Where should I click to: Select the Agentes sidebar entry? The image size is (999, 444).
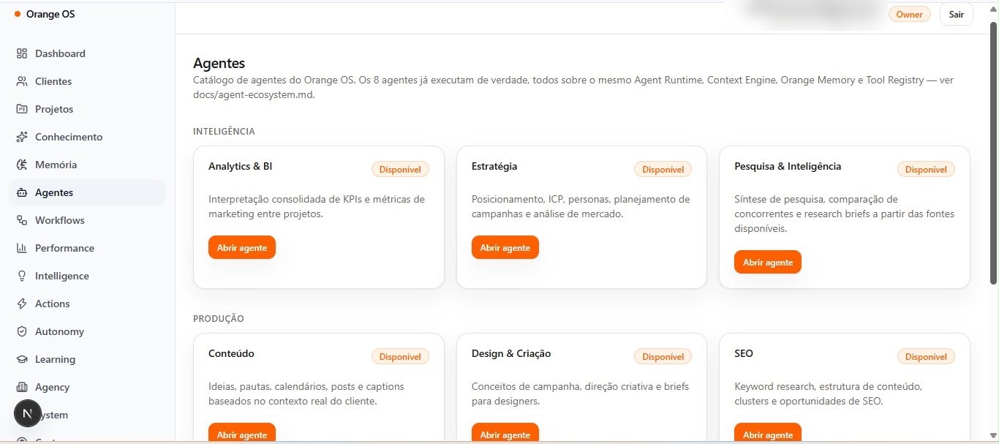87,192
